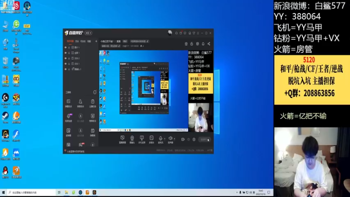Click the 修改 room title button
350x197 pixels.
coord(125,41)
